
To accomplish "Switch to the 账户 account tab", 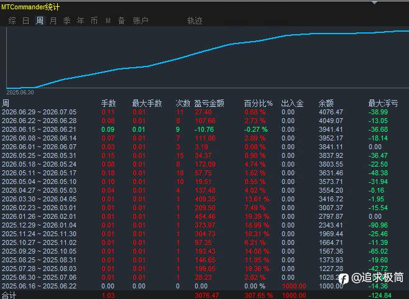I will (x=141, y=21).
